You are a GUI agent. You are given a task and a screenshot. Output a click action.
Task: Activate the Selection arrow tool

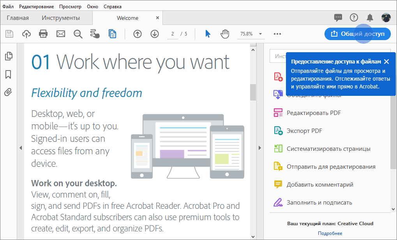click(x=208, y=34)
